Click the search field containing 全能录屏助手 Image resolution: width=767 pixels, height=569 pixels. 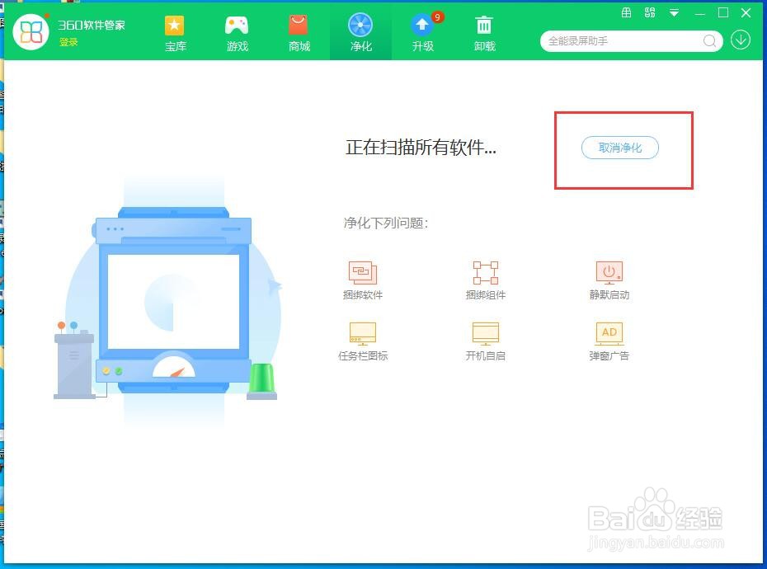click(631, 41)
